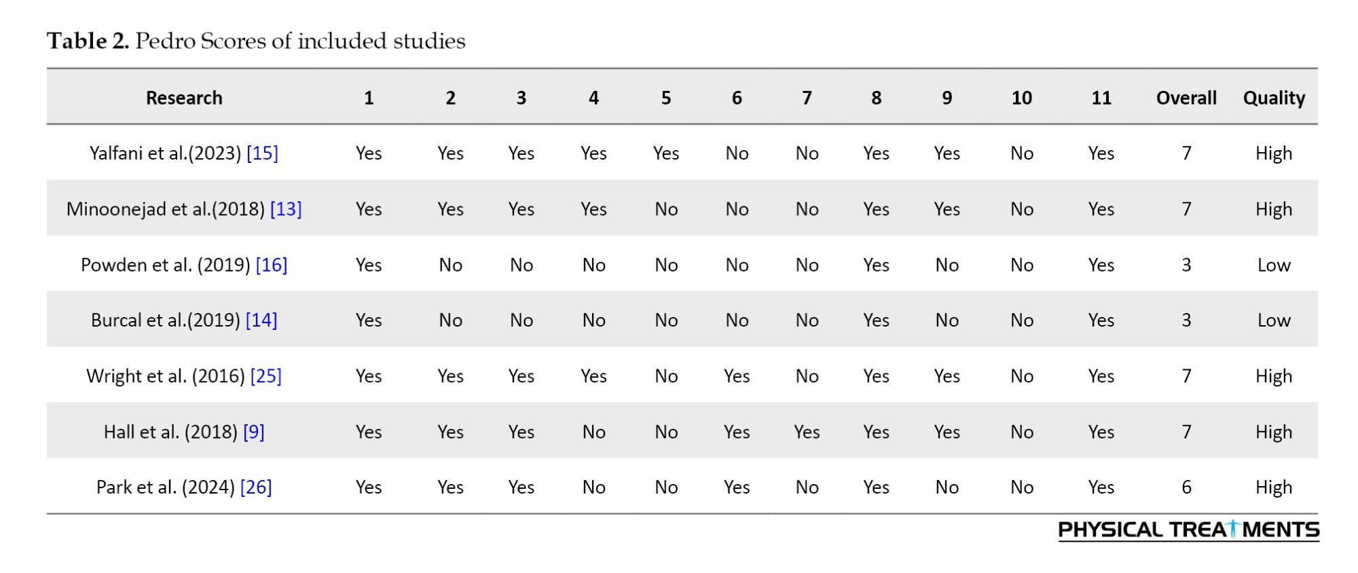Click the Quality column header
The width and height of the screenshot is (1358, 573).
(x=1274, y=98)
